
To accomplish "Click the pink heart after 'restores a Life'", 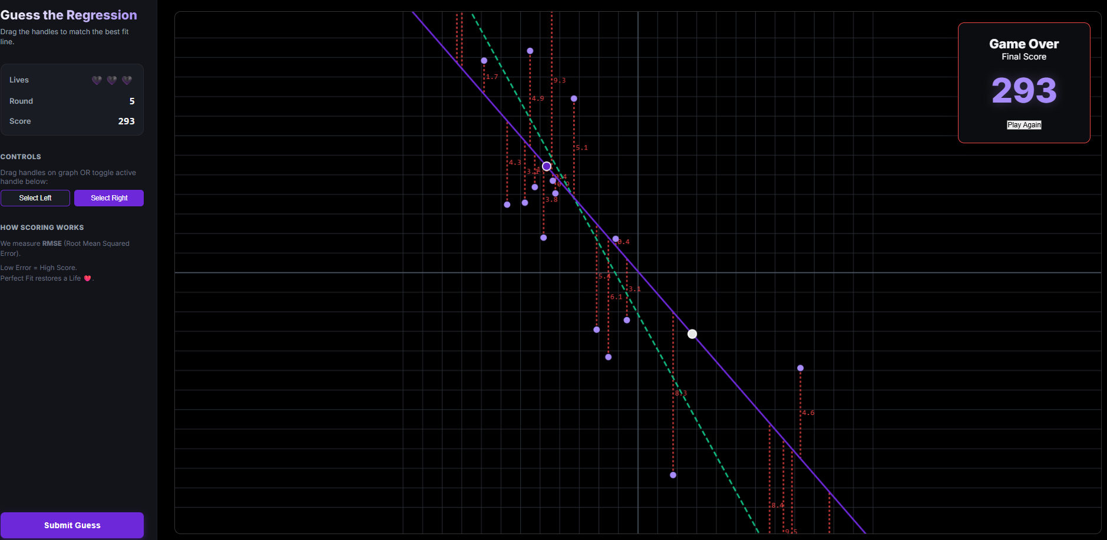I will (88, 278).
